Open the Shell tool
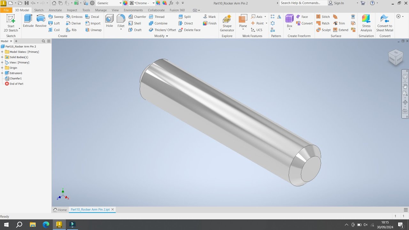Image resolution: width=409 pixels, height=230 pixels. click(x=135, y=23)
